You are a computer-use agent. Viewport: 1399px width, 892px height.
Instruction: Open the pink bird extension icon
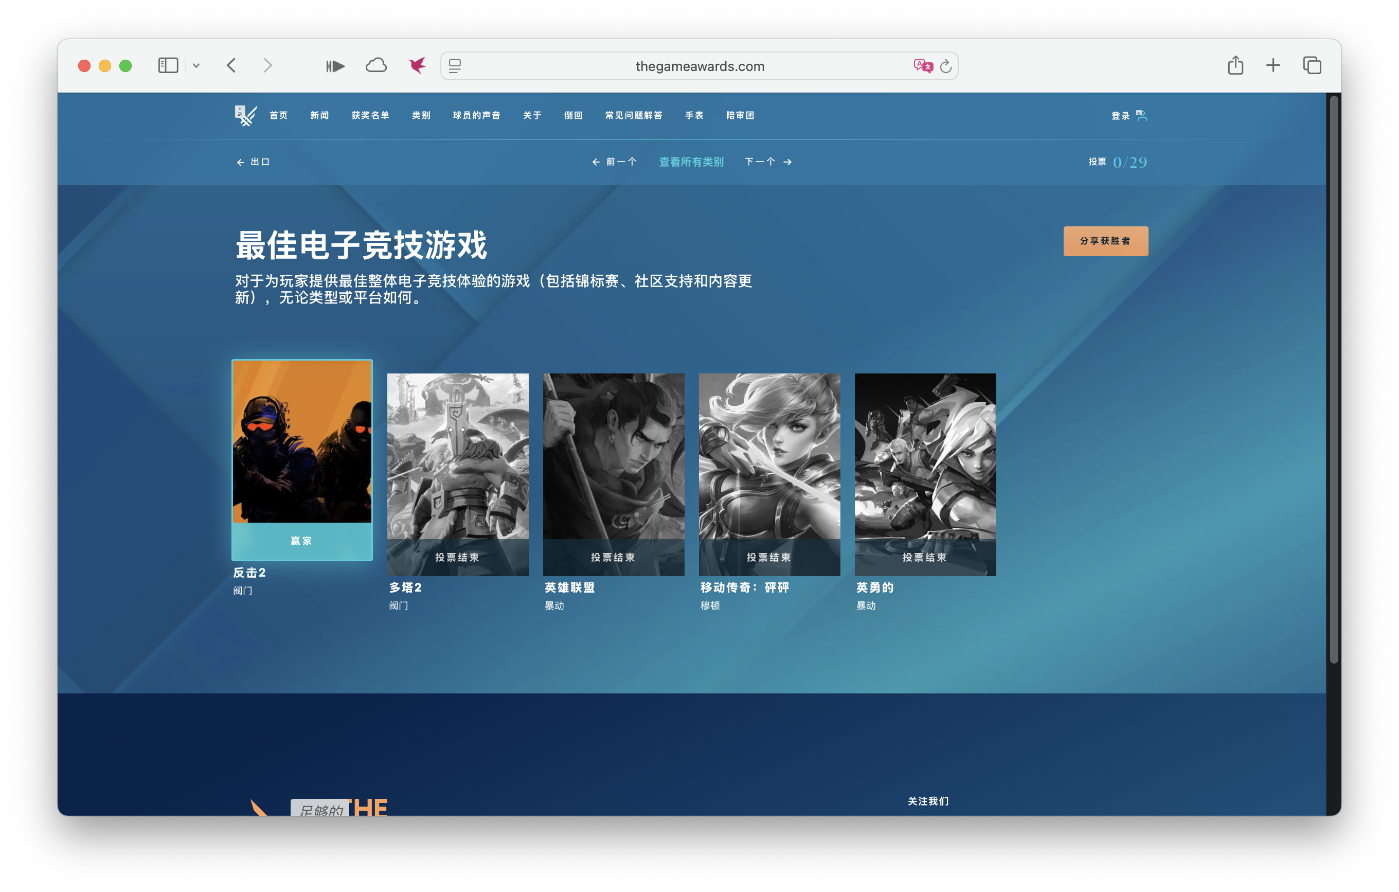417,66
